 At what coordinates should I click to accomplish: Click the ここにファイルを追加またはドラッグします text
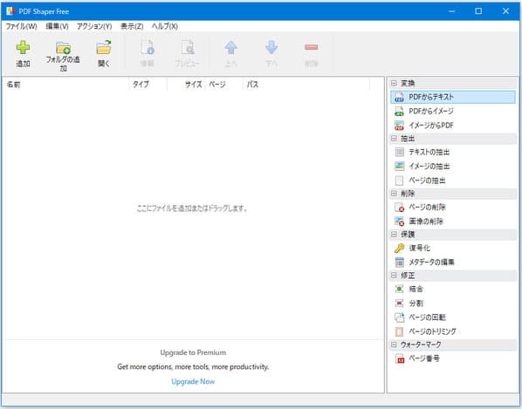192,208
